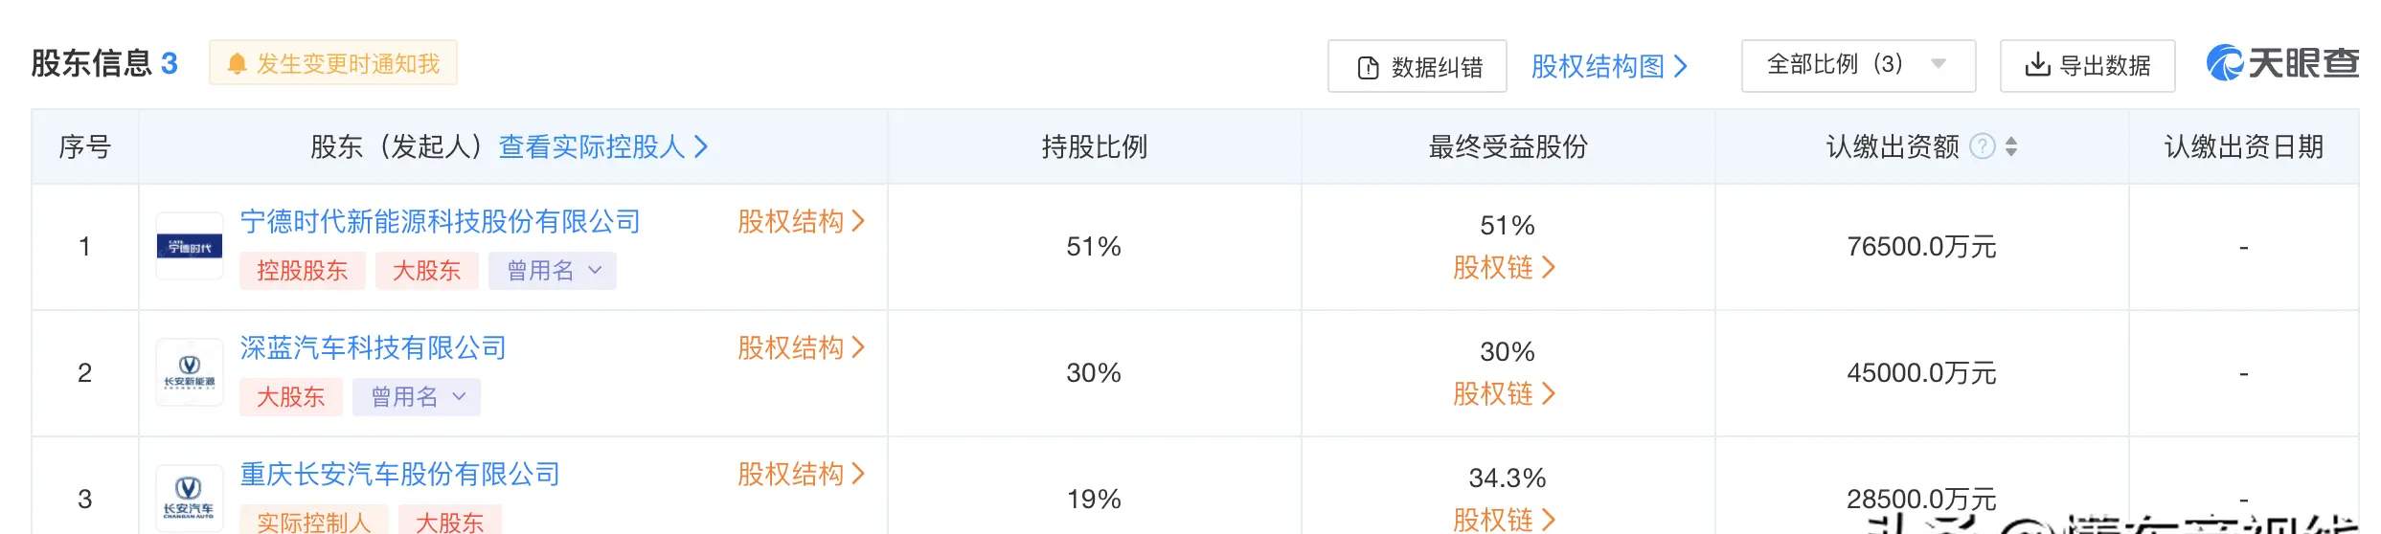Open 股权链 under 51% beneficial share
Image resolution: width=2381 pixels, height=534 pixels.
coord(1505,268)
